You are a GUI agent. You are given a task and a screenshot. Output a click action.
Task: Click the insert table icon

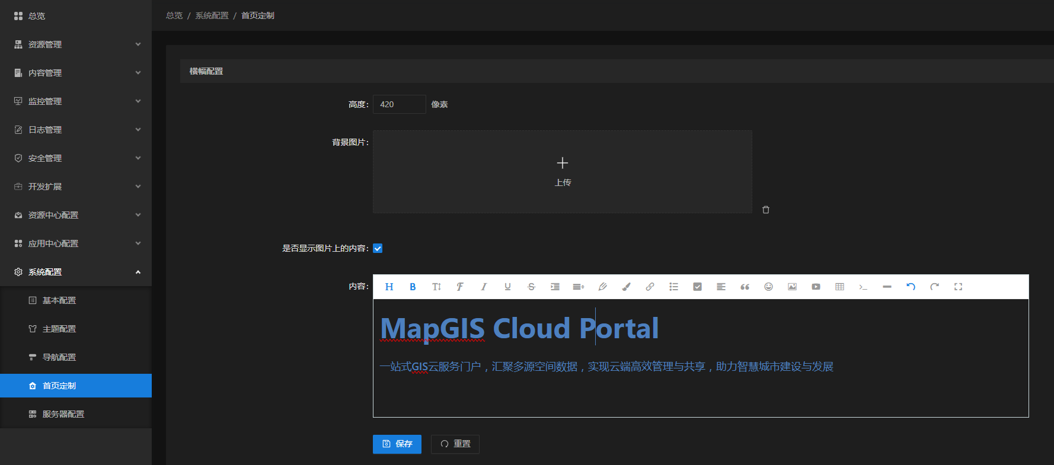839,287
